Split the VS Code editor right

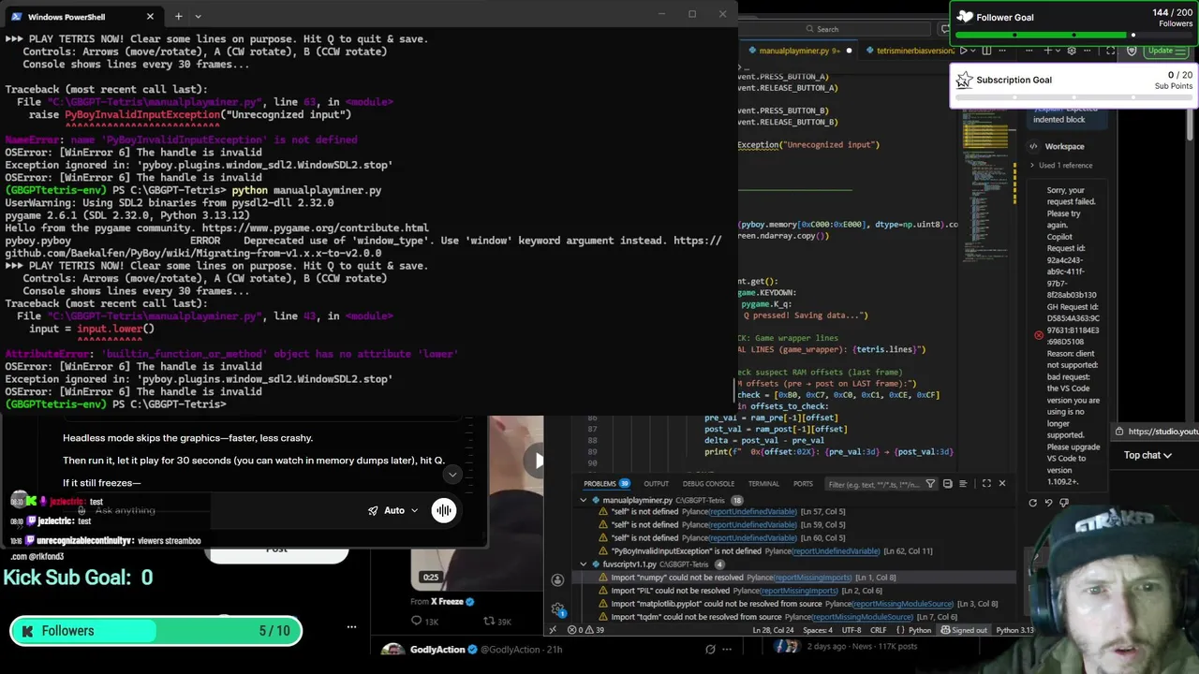[987, 51]
